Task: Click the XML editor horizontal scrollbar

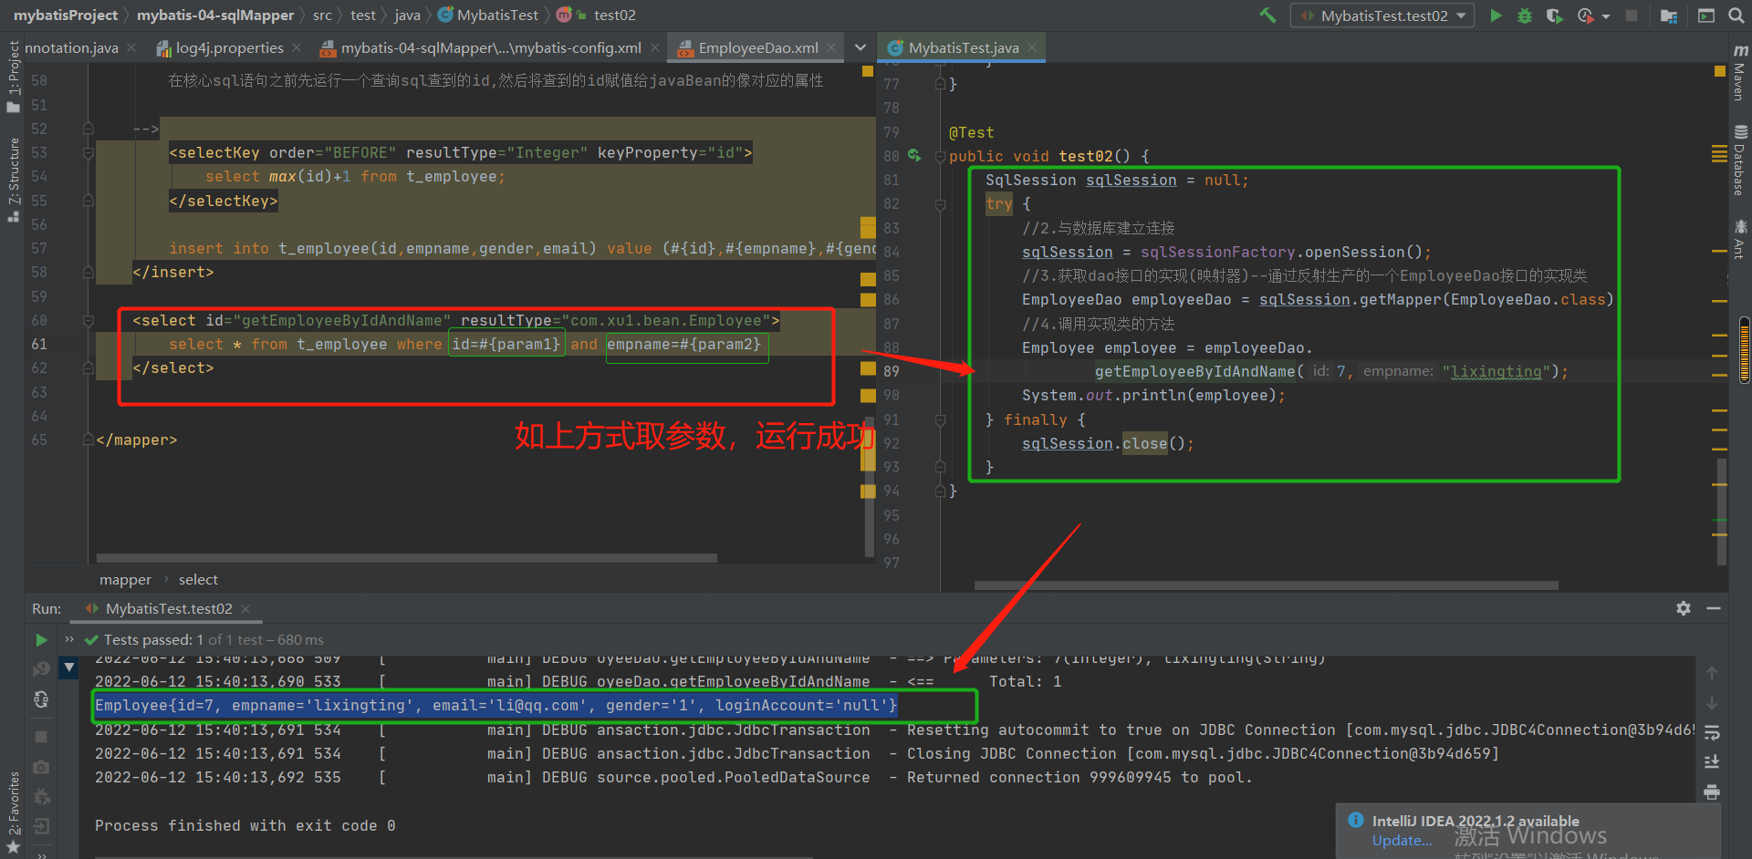Action: 407,558
